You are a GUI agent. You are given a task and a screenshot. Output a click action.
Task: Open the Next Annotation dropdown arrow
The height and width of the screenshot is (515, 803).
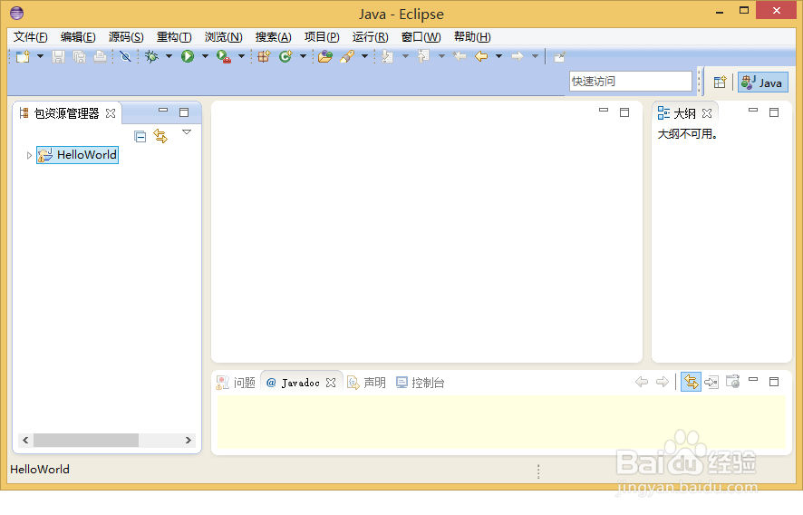(405, 56)
